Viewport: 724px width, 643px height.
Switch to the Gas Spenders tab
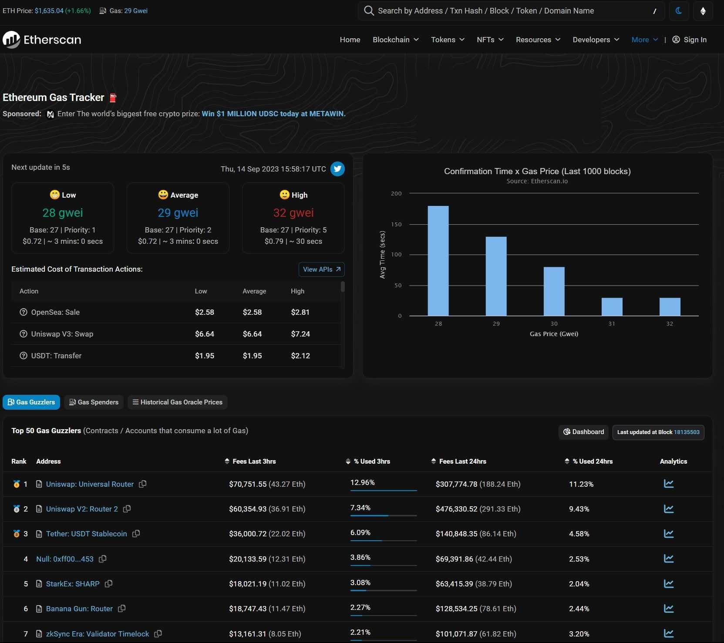(x=94, y=402)
